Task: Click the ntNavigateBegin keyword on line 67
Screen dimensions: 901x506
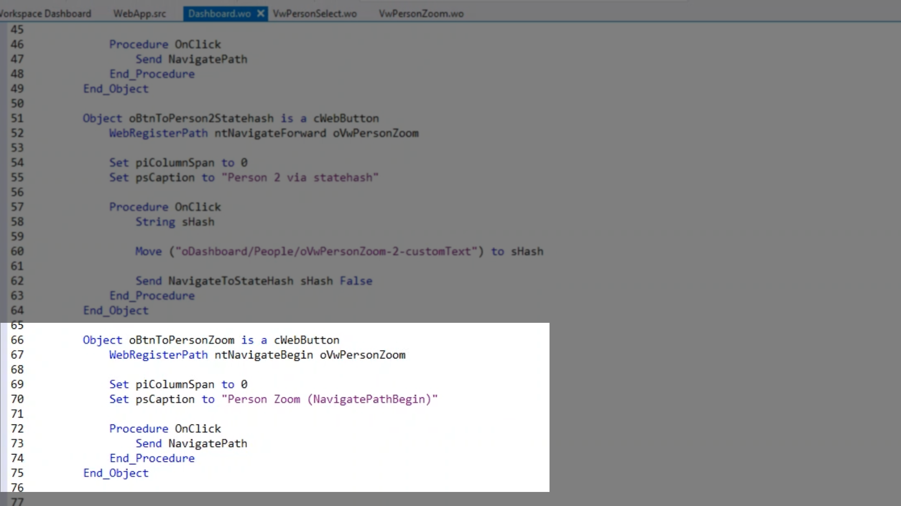Action: point(264,355)
